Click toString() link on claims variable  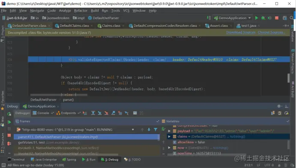click(237, 136)
